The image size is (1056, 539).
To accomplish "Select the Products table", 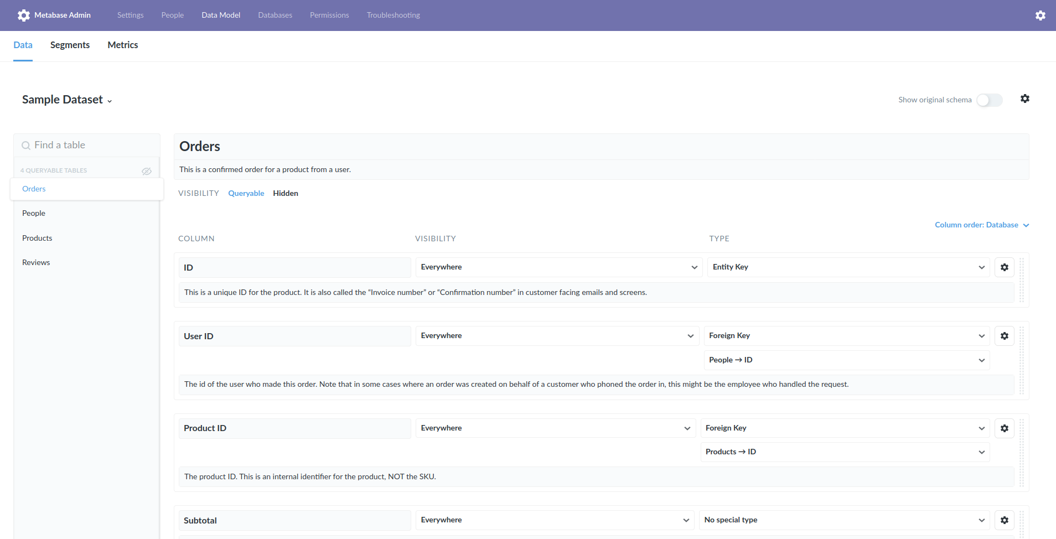I will 37,237.
